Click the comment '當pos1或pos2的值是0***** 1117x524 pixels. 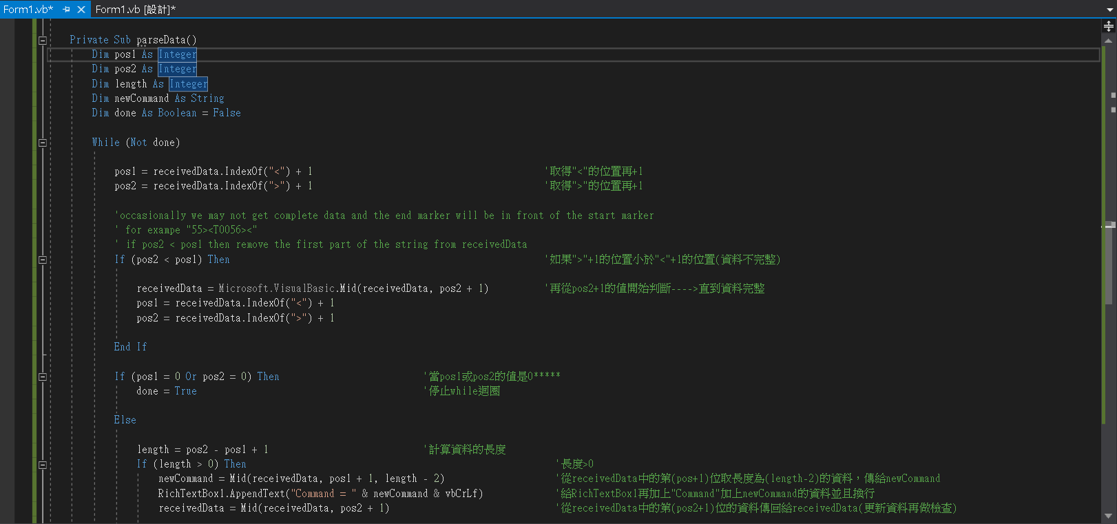pyautogui.click(x=492, y=377)
